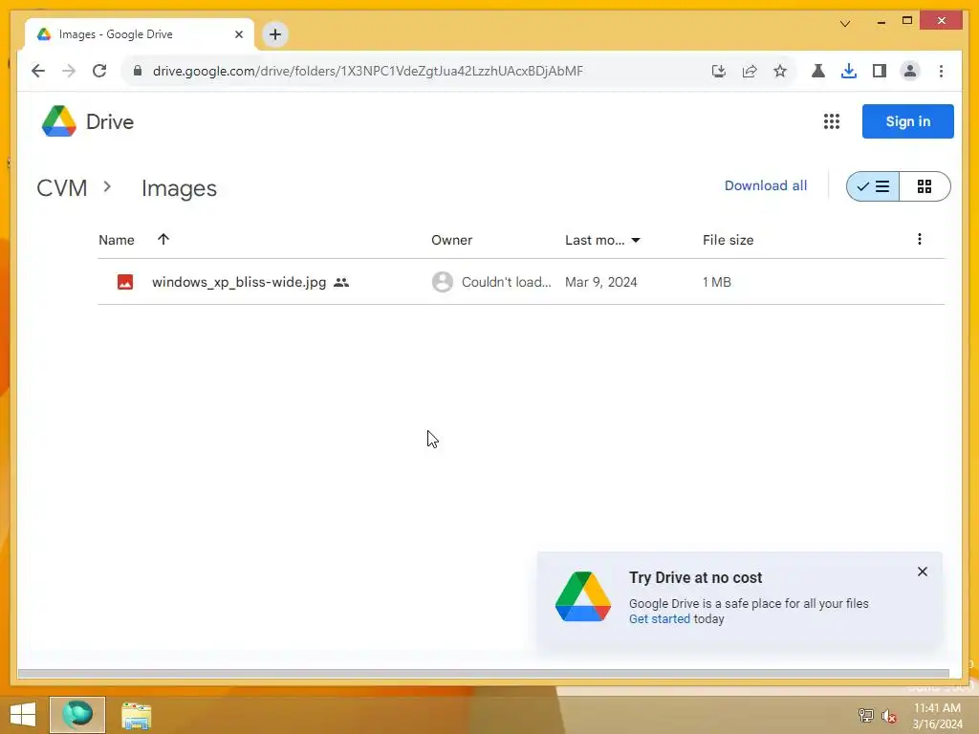Go back using browser back arrow
The image size is (979, 734).
pos(38,71)
